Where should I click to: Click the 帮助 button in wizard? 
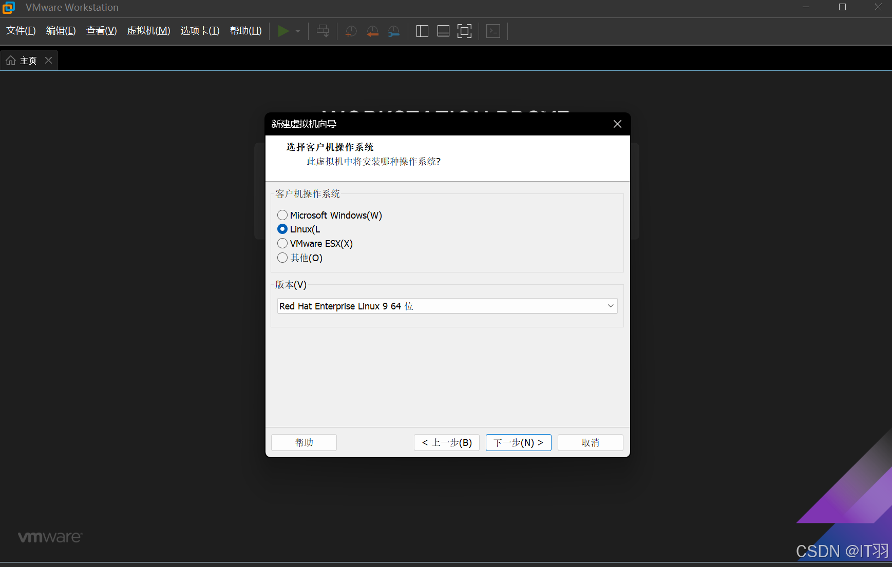click(304, 443)
